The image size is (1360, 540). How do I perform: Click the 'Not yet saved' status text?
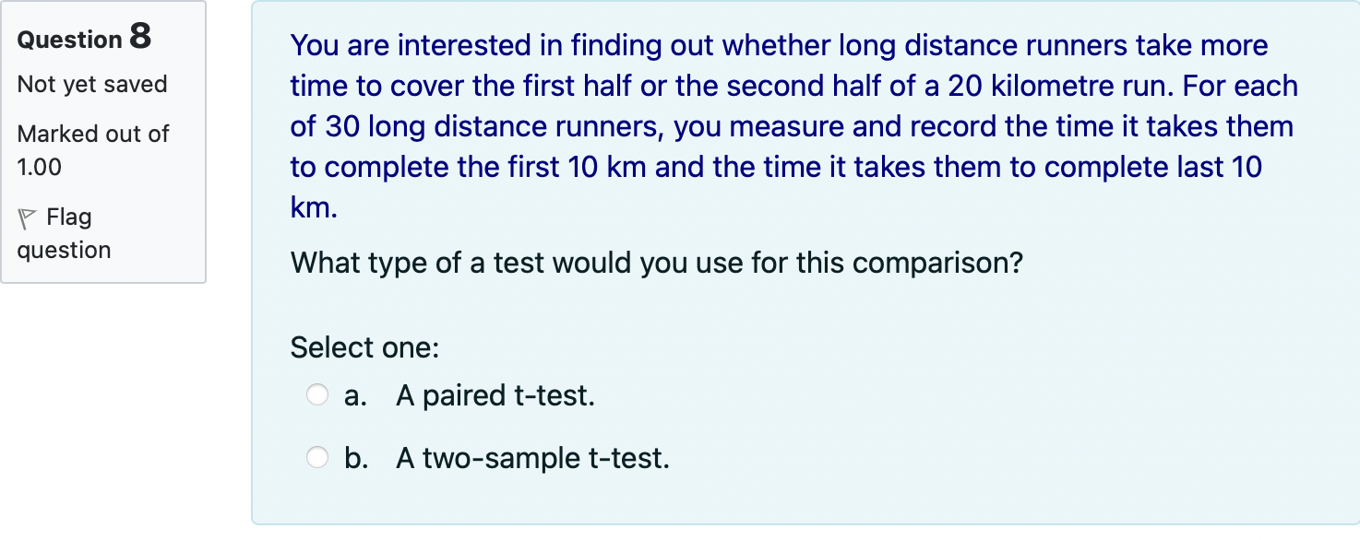tap(91, 84)
